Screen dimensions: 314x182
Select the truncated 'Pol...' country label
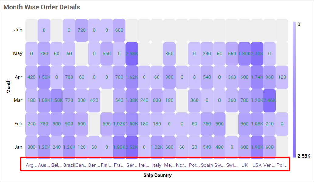282,165
